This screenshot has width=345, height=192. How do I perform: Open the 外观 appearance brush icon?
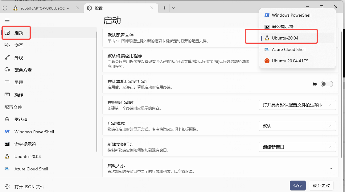click(x=7, y=58)
